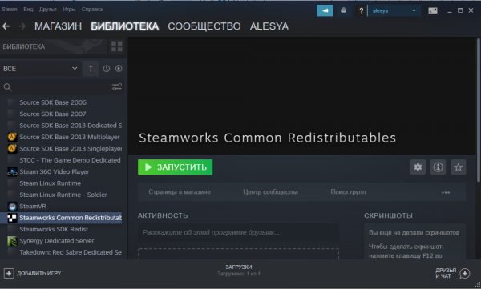Select Source SDK Base 2007

[x=53, y=114]
